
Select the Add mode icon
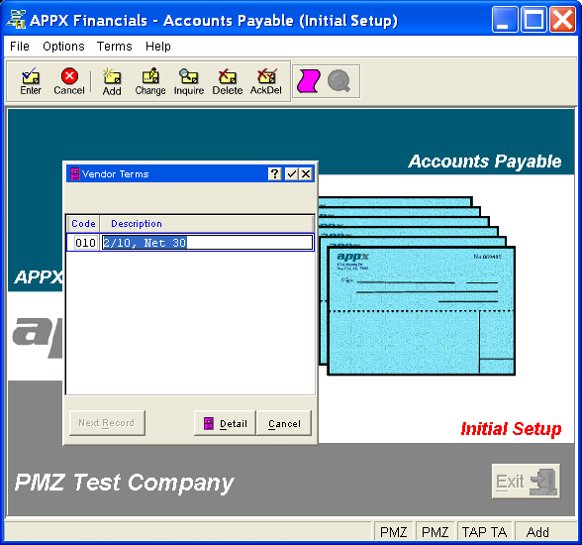[x=112, y=81]
